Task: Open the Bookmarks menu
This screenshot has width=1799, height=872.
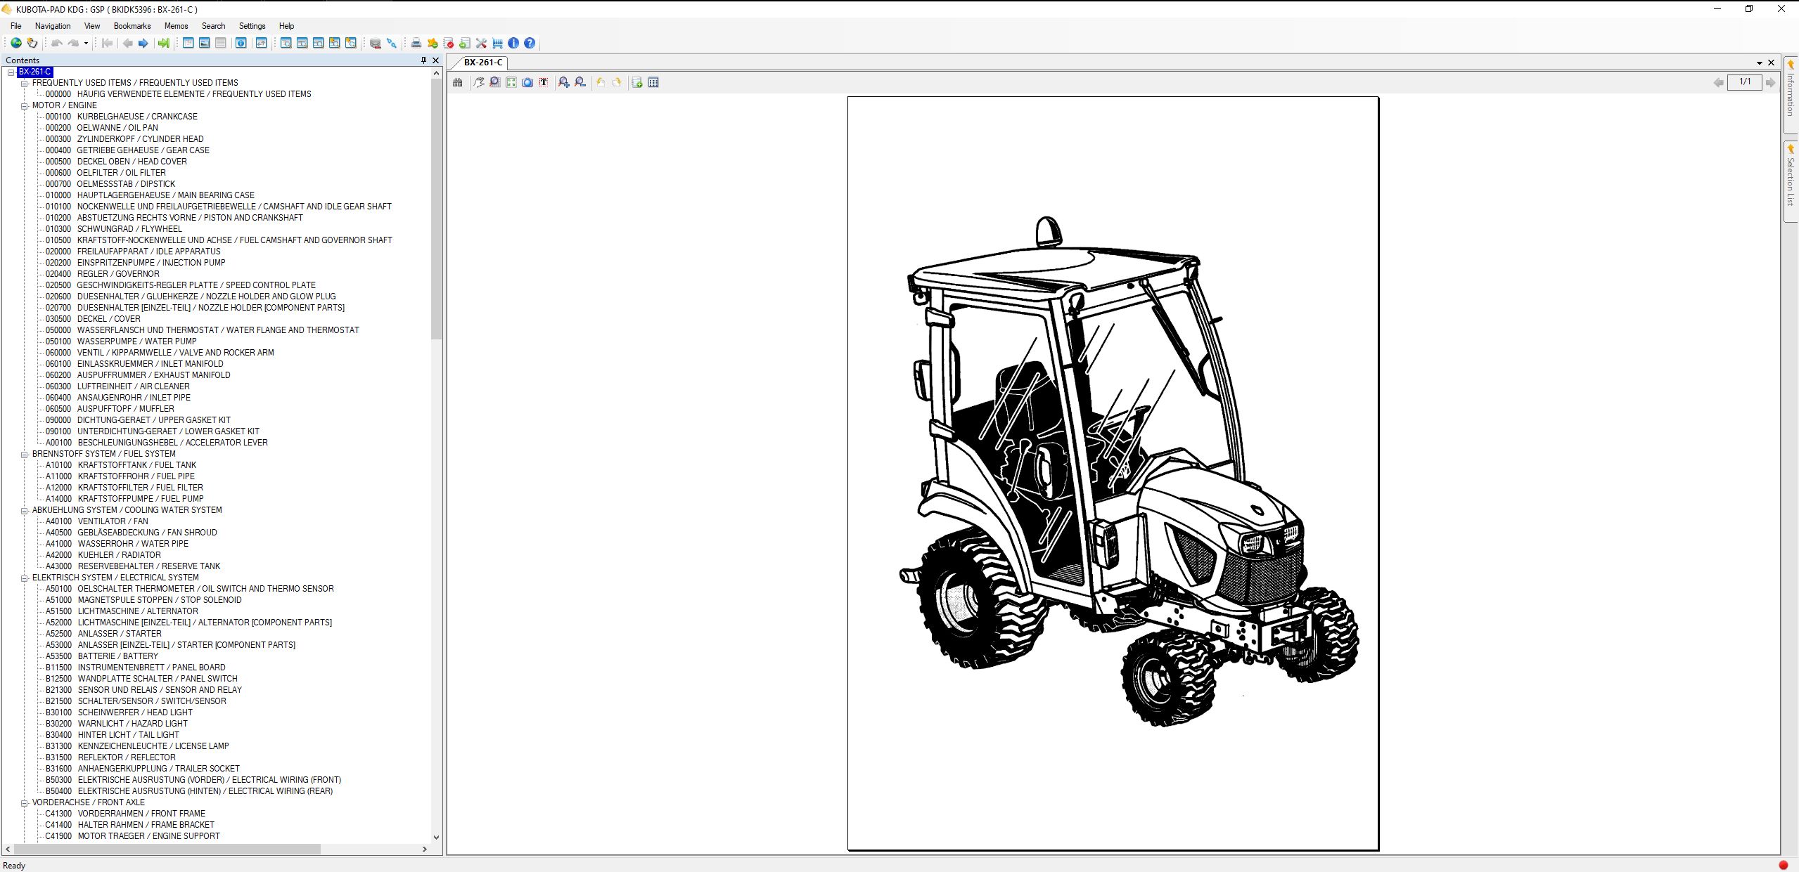Action: pyautogui.click(x=132, y=26)
